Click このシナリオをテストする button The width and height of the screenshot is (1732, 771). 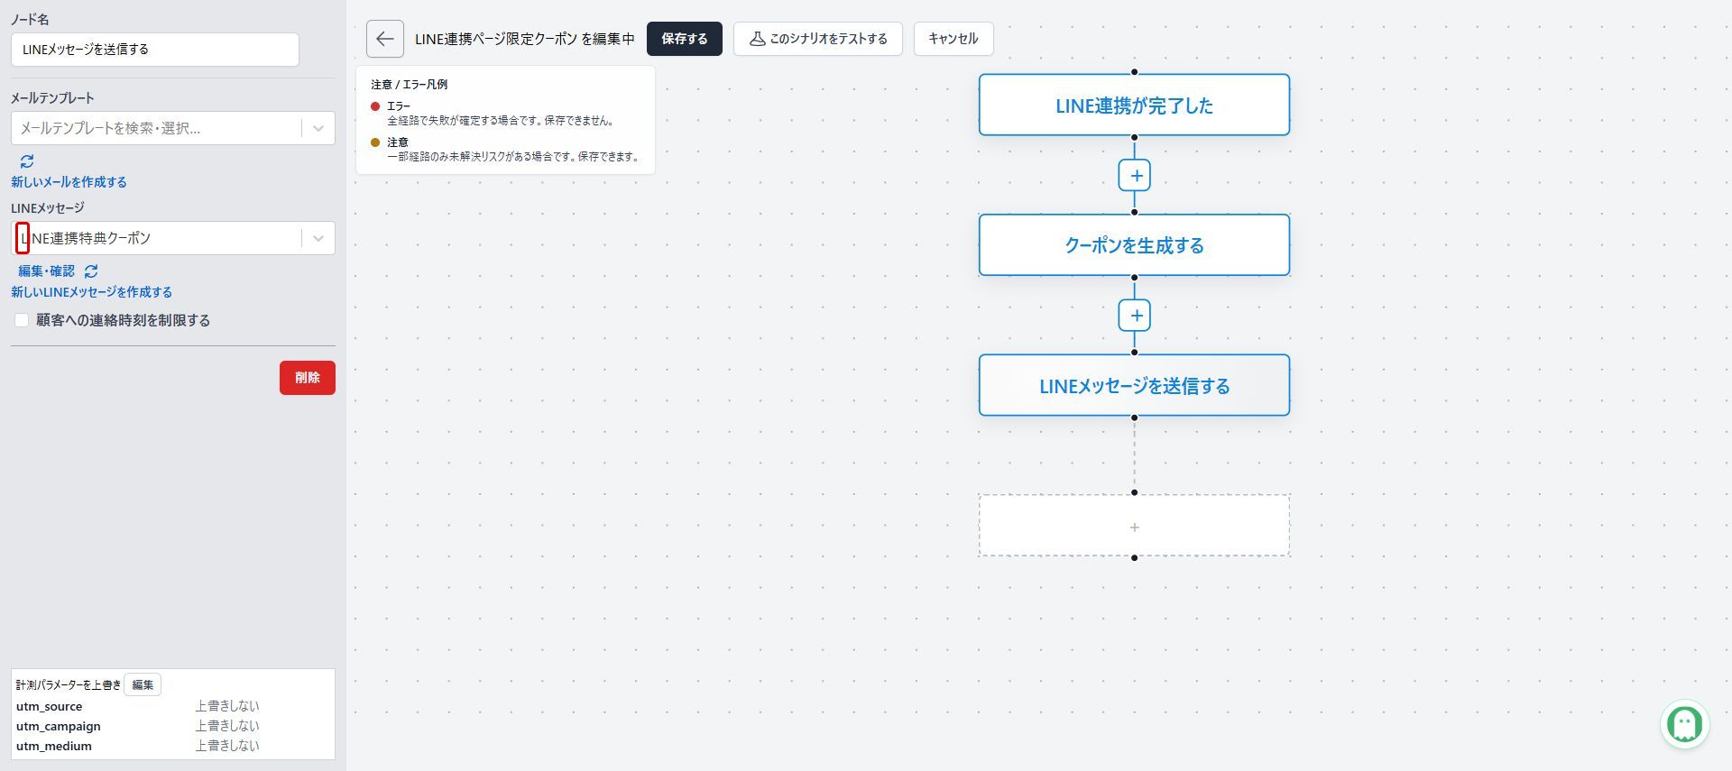pos(818,39)
